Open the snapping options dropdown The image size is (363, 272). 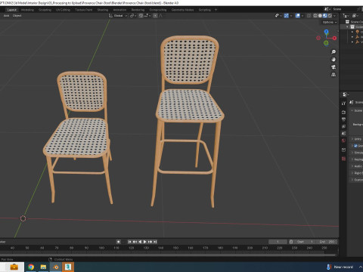tap(147, 16)
